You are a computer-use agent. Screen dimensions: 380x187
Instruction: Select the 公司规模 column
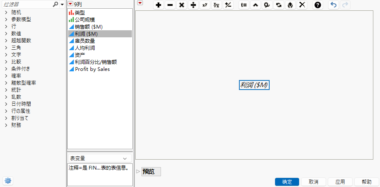[100, 20]
